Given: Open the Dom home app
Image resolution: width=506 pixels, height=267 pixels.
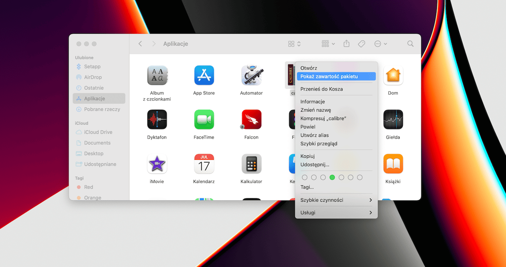Looking at the screenshot, I should click(x=393, y=75).
